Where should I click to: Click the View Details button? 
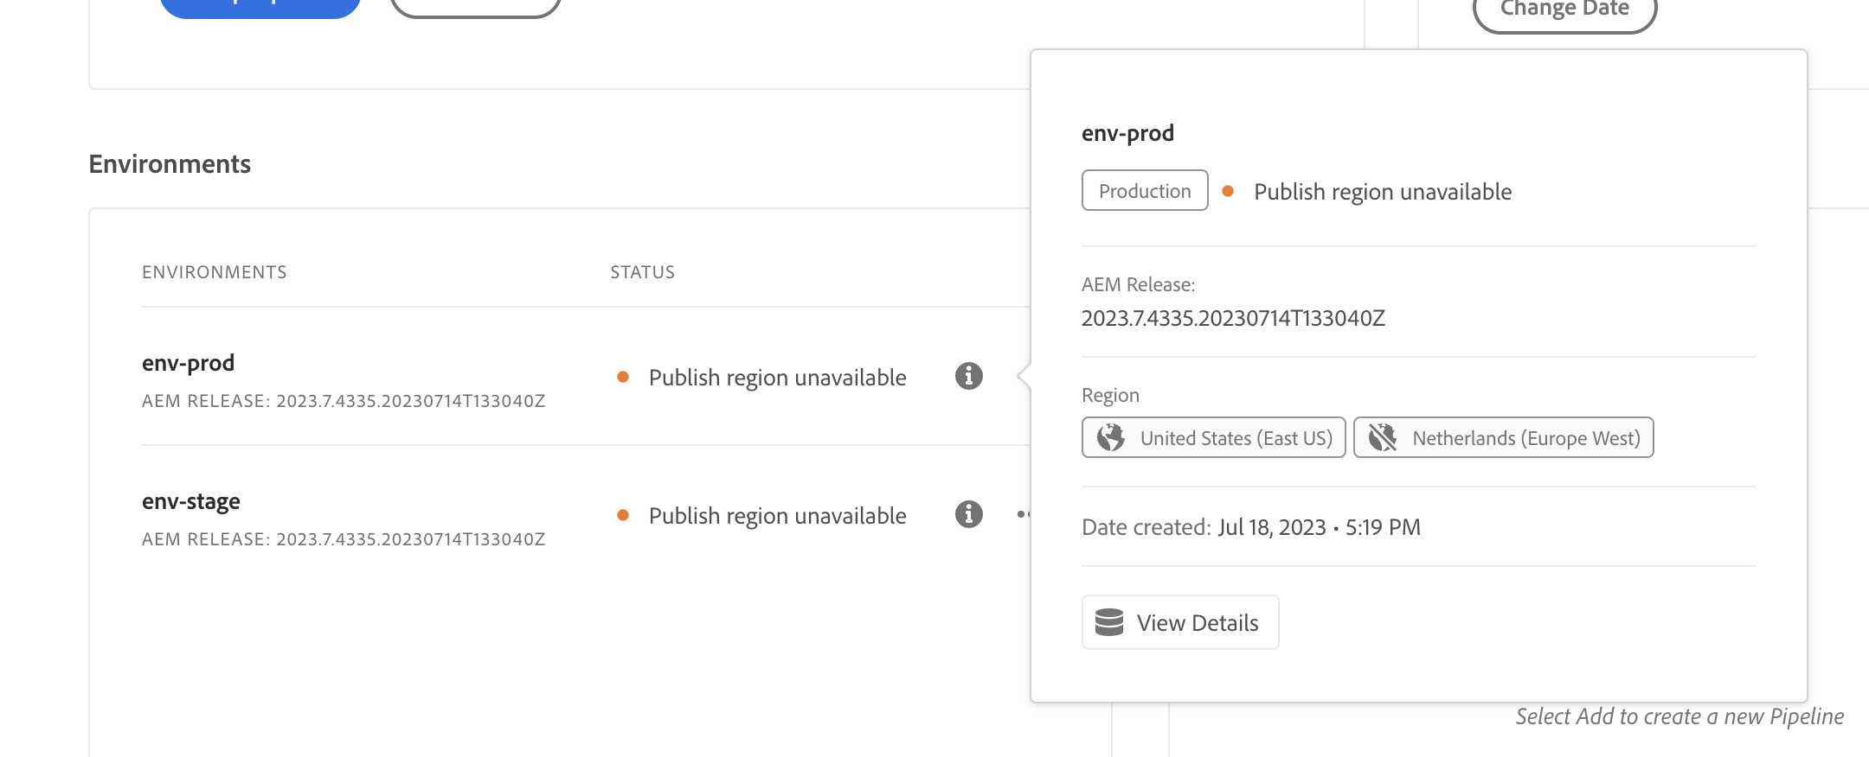(1180, 622)
